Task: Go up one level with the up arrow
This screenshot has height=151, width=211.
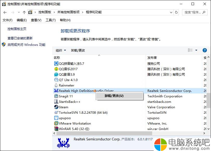Action: (x=24, y=12)
